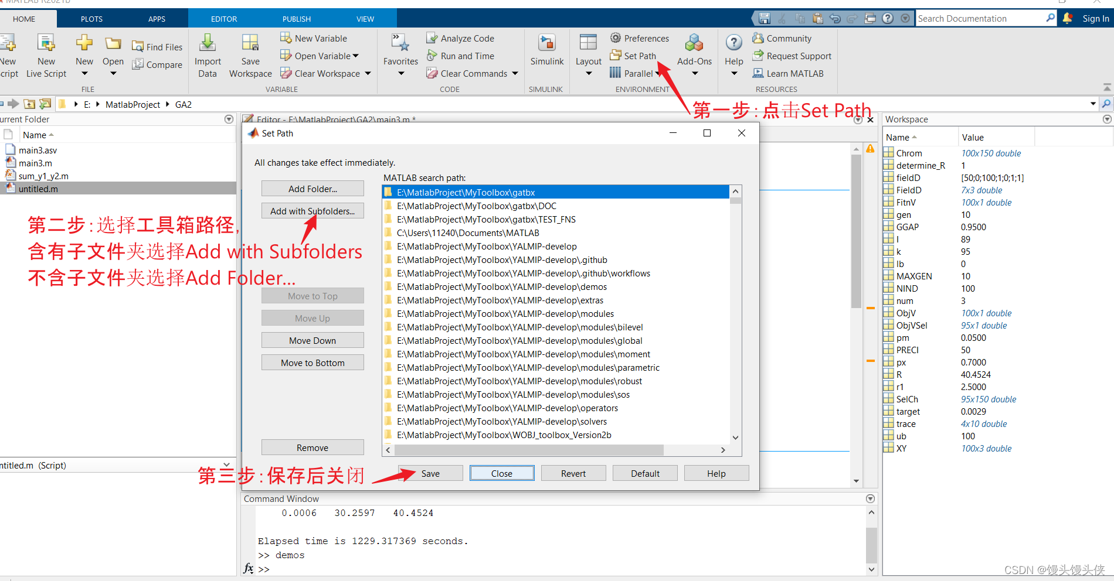Screen dimensions: 1114x581
Task: Click Learn MATLAB
Action: [x=788, y=73]
